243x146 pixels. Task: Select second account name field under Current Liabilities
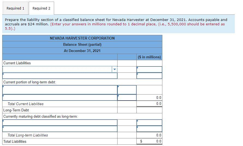pyautogui.click(x=60, y=76)
